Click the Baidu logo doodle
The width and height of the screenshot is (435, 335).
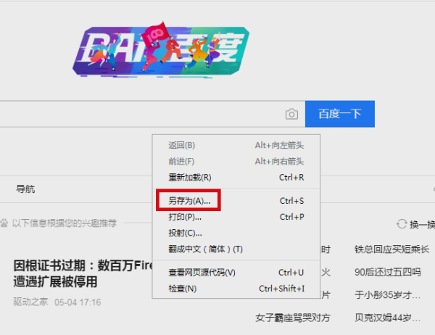161,50
